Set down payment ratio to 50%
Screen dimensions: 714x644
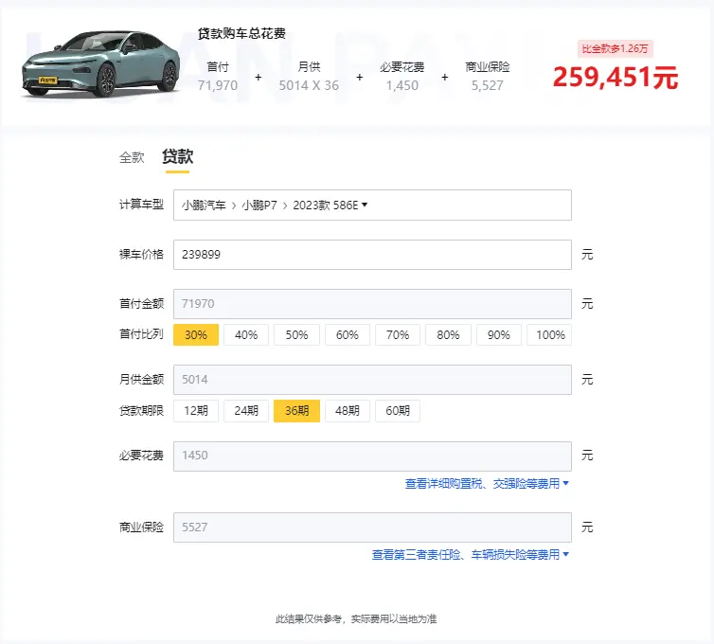[x=296, y=335]
